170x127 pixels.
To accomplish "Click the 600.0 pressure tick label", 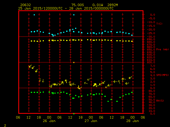I will (x=151, y=62).
